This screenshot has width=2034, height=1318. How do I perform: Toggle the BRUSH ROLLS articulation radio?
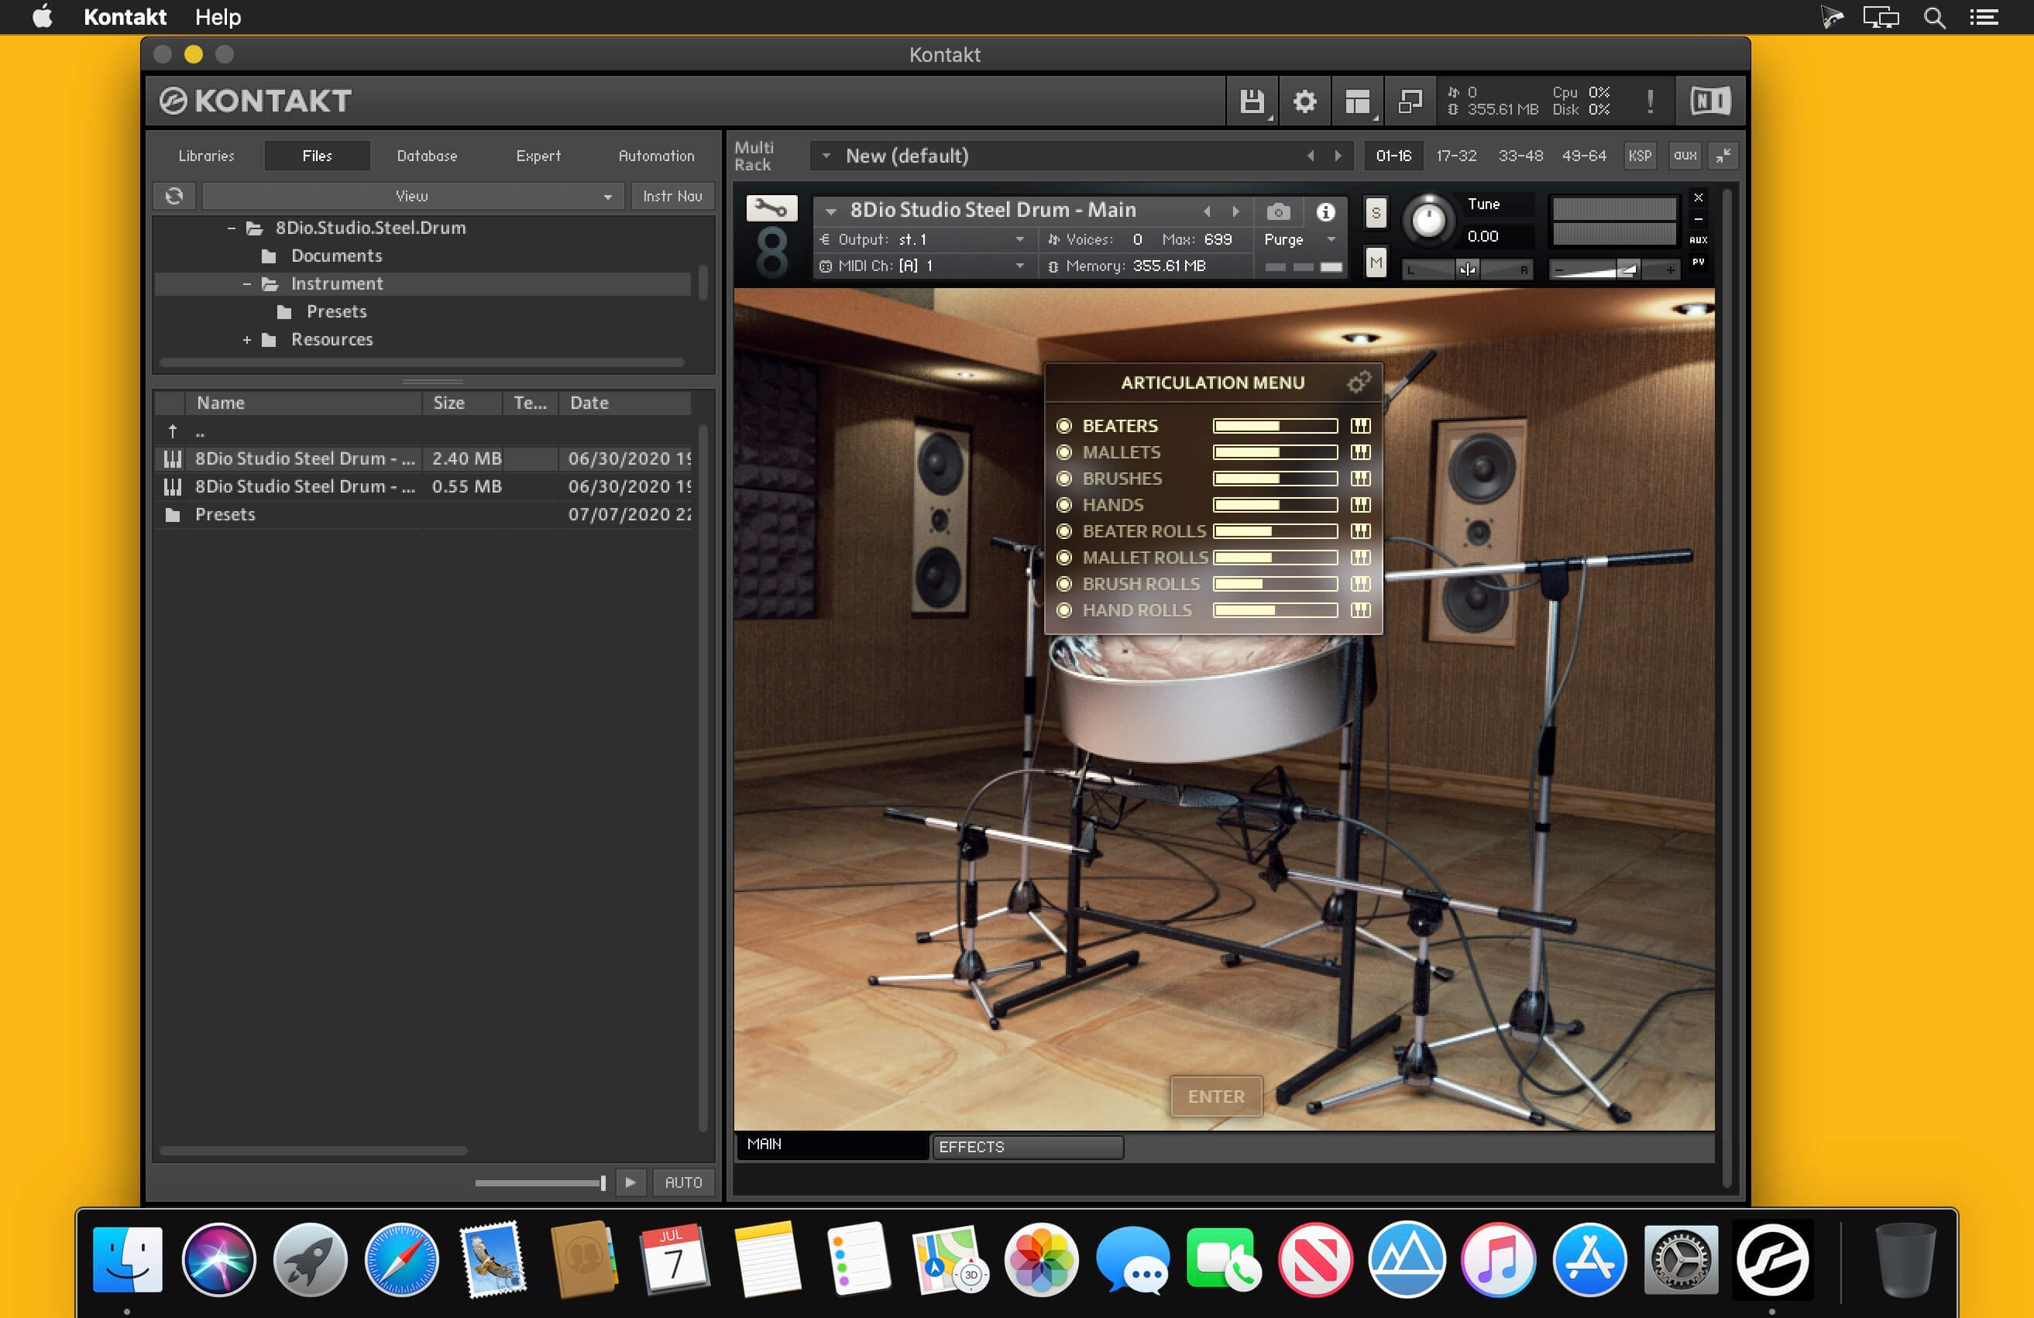point(1064,584)
